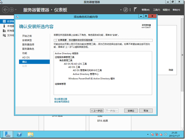Maximize the add roles wizard window
Screen dimensions: 185x139
point(146,16)
